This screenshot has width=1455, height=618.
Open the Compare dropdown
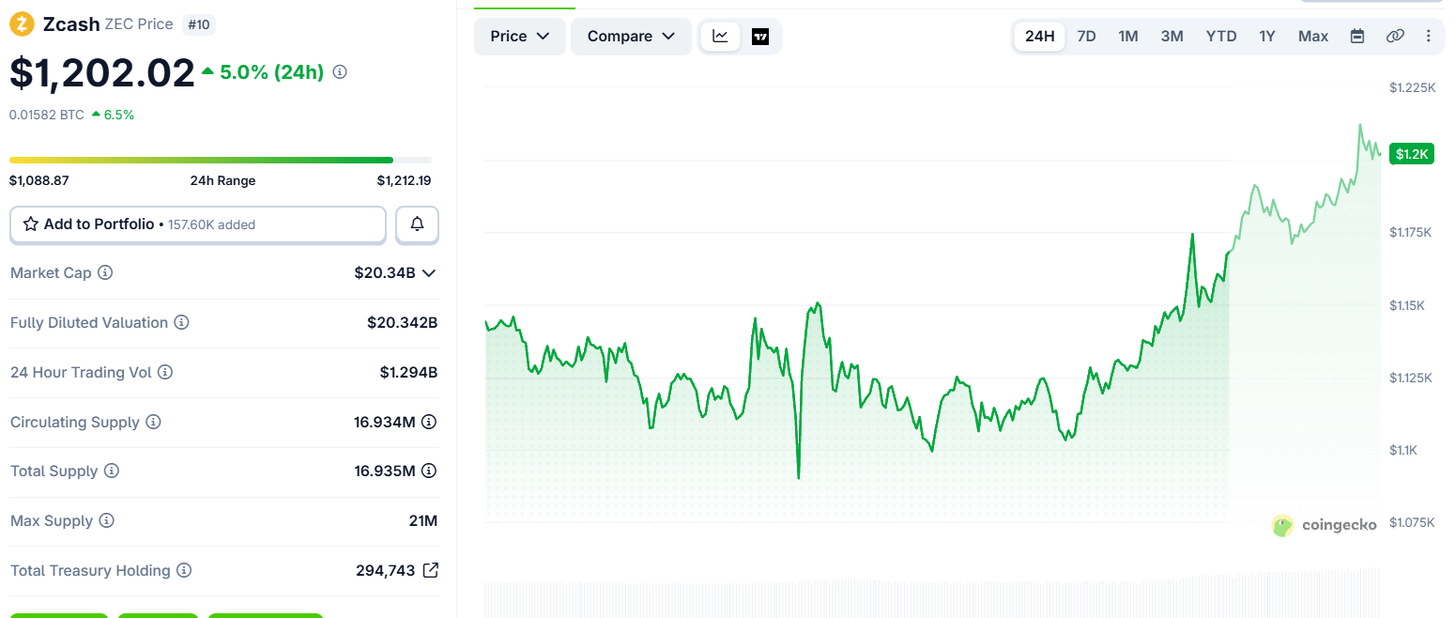(631, 37)
